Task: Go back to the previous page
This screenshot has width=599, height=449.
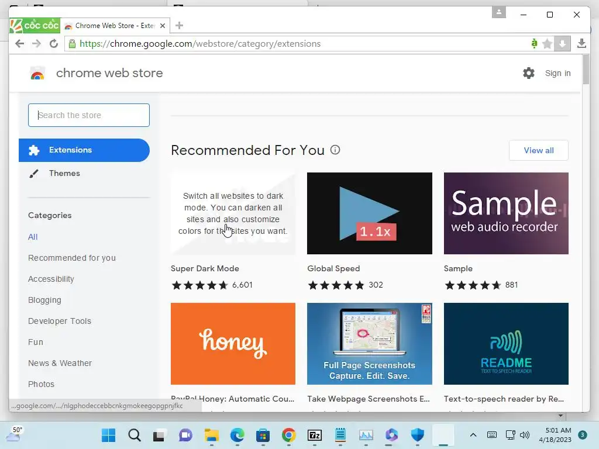Action: [20, 43]
